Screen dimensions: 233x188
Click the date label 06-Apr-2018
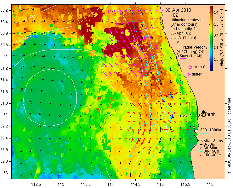pyautogui.click(x=178, y=10)
